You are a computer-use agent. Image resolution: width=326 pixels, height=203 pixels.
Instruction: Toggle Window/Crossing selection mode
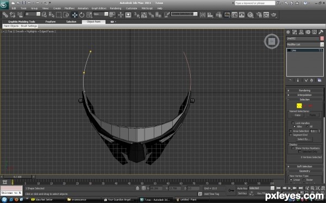pyautogui.click(x=66, y=15)
